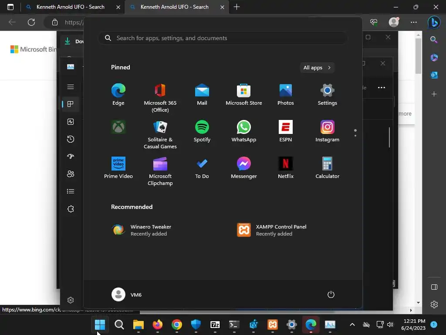
Task: Open the VM6 user account menu
Action: (127, 294)
